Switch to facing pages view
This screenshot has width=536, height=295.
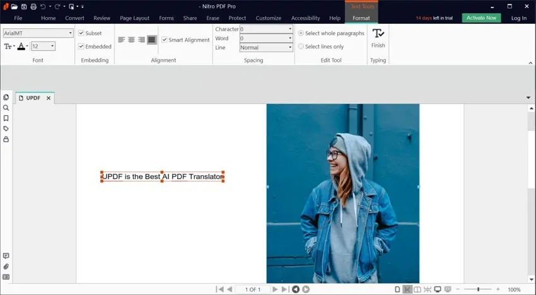pos(417,289)
